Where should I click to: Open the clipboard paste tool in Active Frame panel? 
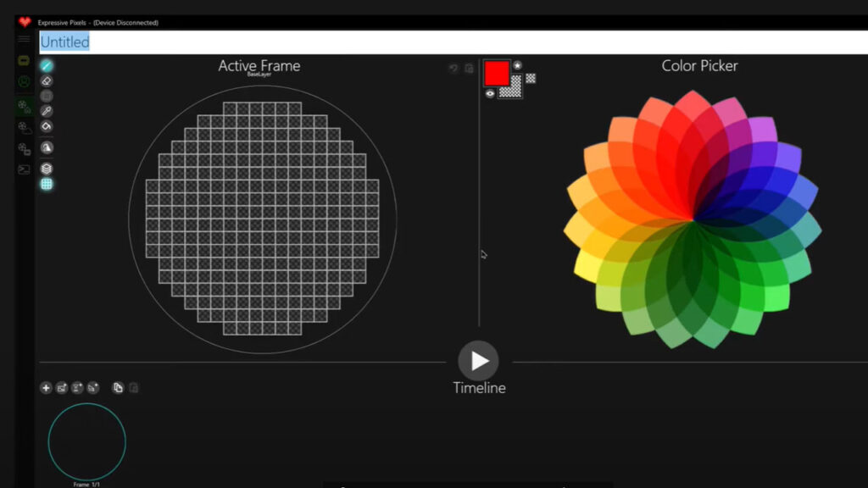pyautogui.click(x=470, y=68)
